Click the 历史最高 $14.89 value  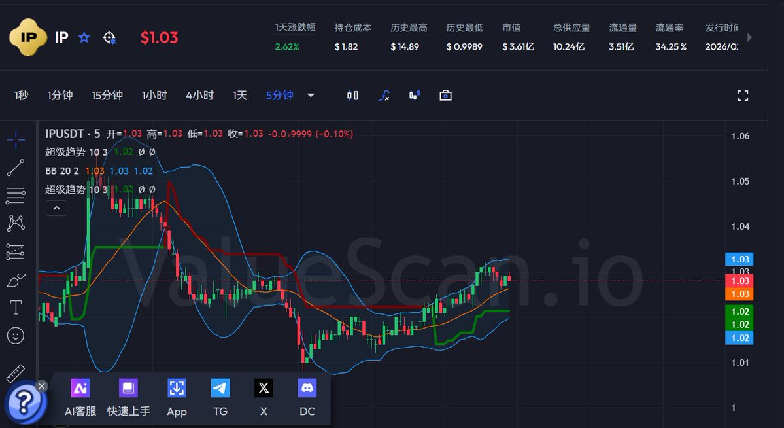pyautogui.click(x=405, y=46)
